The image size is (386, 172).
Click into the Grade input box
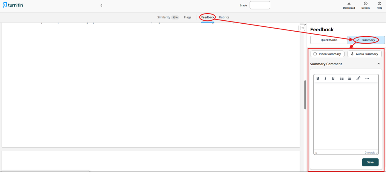coord(260,5)
